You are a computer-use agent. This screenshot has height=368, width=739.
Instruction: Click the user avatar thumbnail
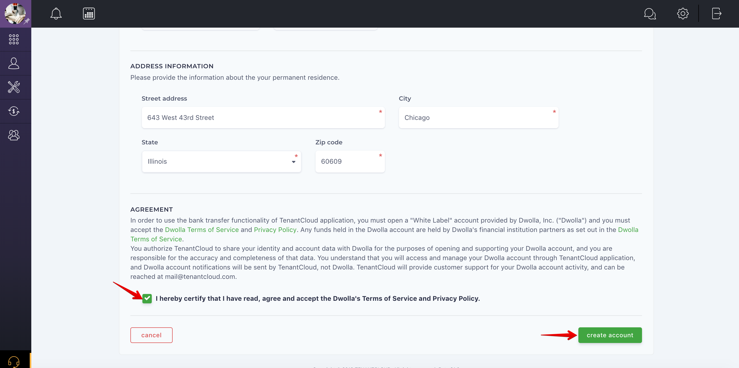coord(15,14)
